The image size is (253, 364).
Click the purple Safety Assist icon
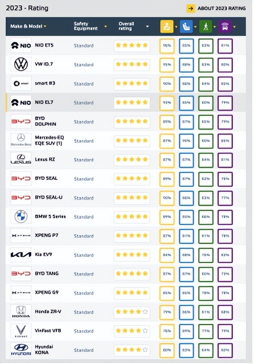(225, 27)
